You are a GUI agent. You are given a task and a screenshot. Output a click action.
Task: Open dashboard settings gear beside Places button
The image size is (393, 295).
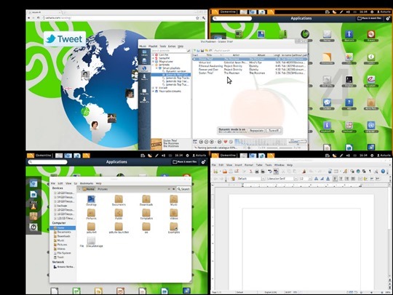coord(388,18)
